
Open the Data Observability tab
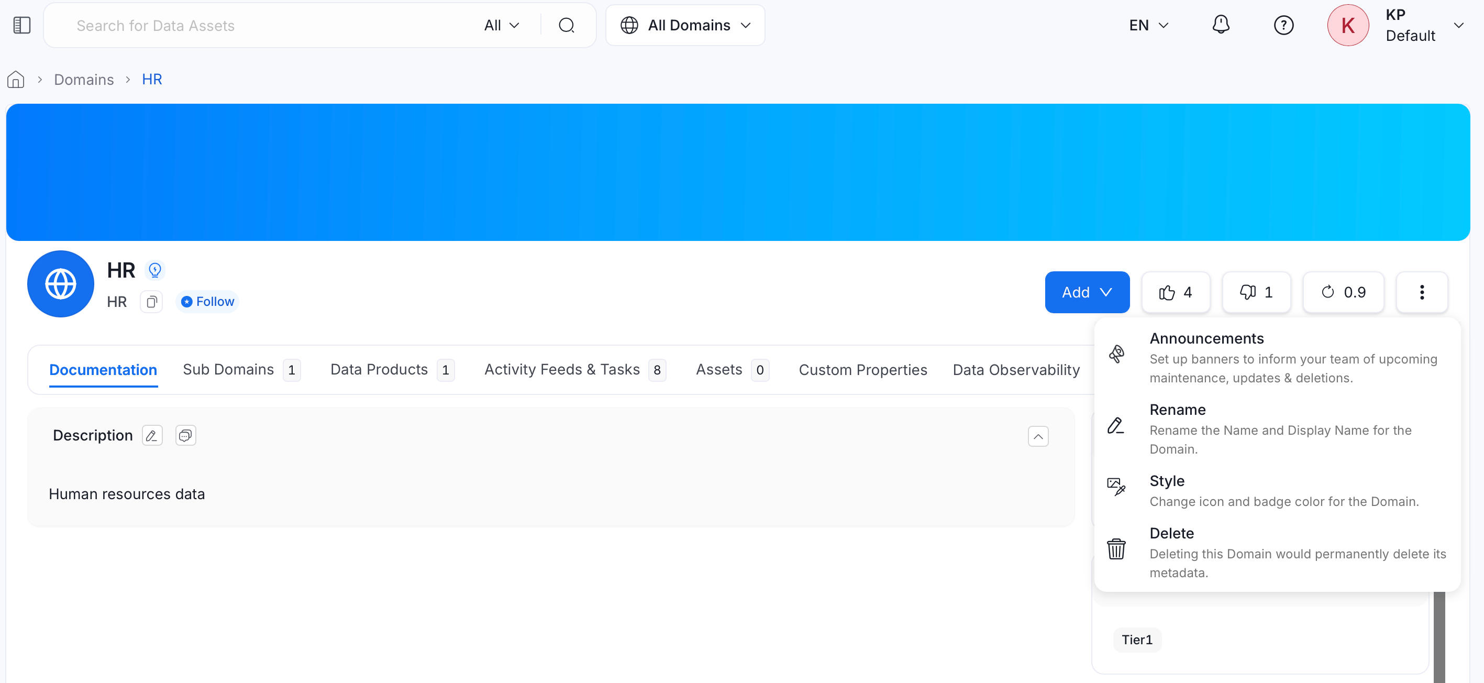point(1016,369)
